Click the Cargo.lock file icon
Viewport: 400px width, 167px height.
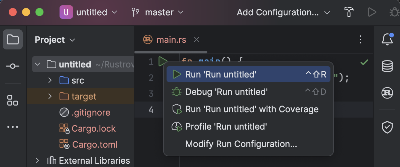click(64, 129)
